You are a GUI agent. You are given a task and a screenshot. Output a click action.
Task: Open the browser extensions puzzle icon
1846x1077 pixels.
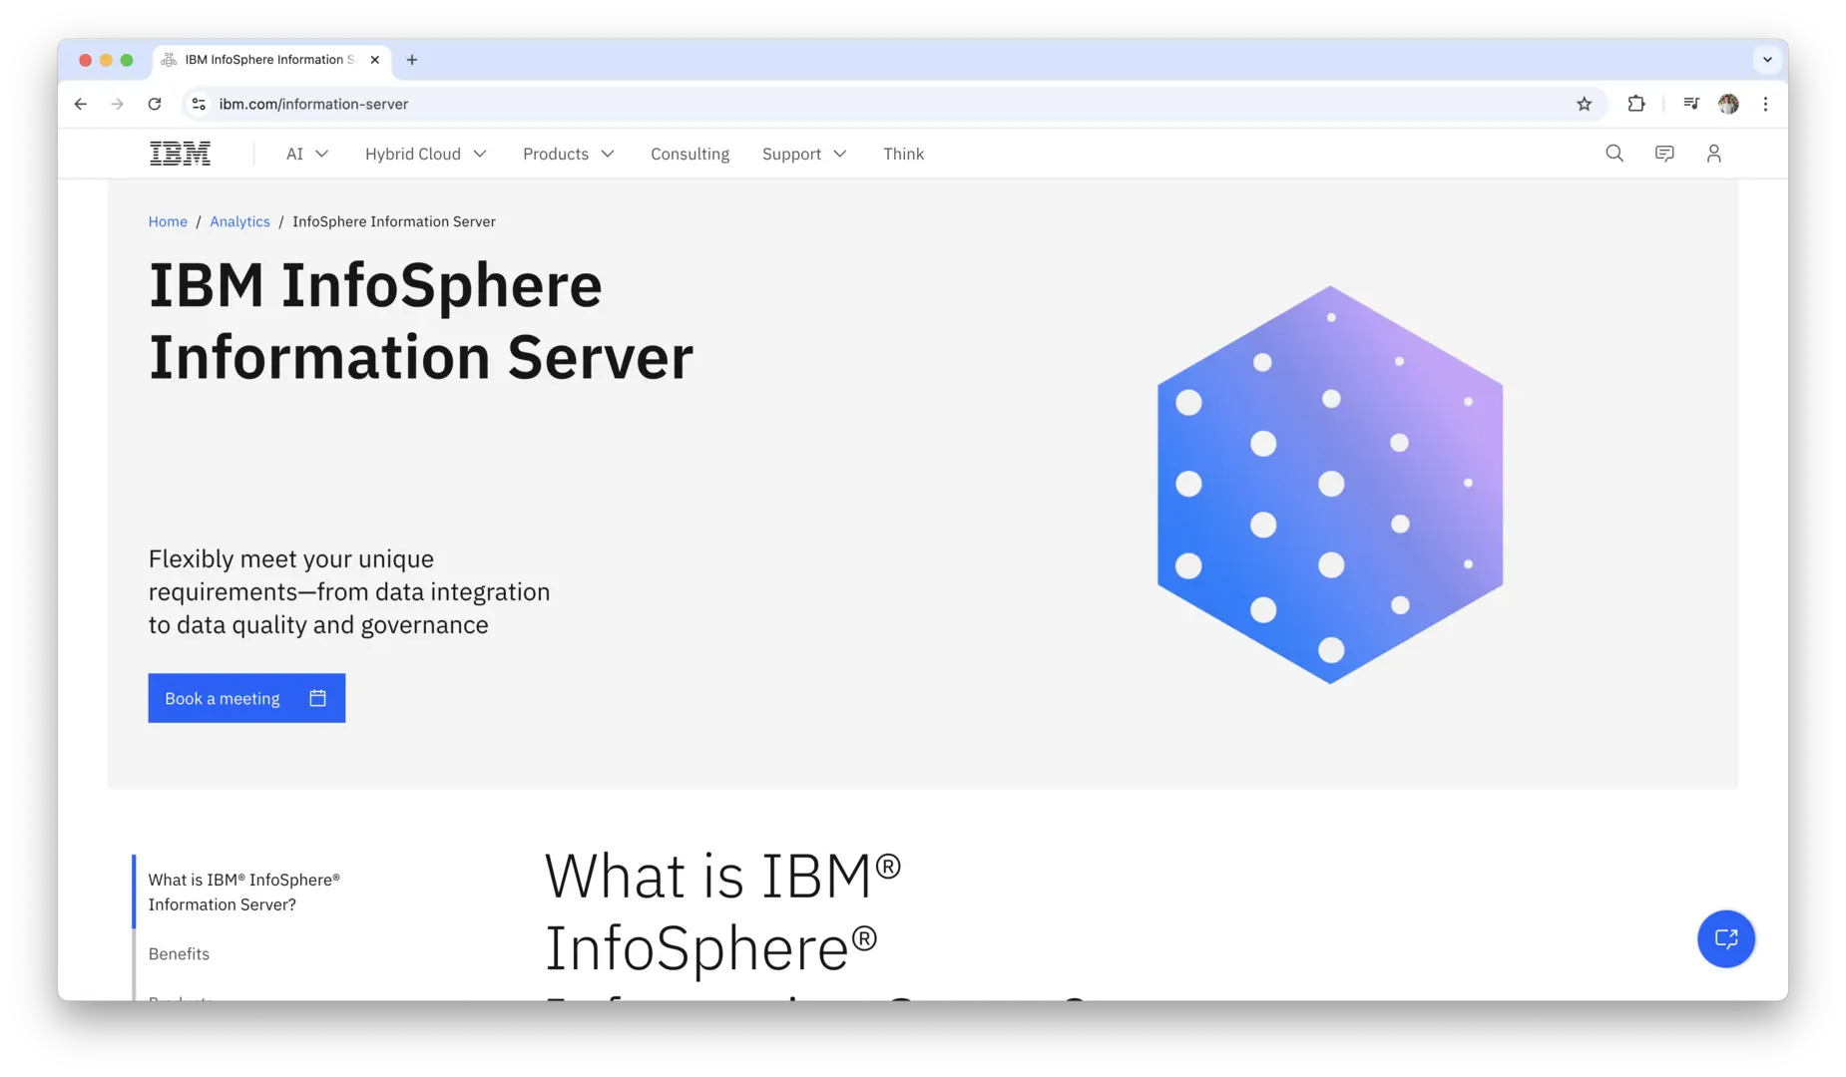click(1636, 104)
